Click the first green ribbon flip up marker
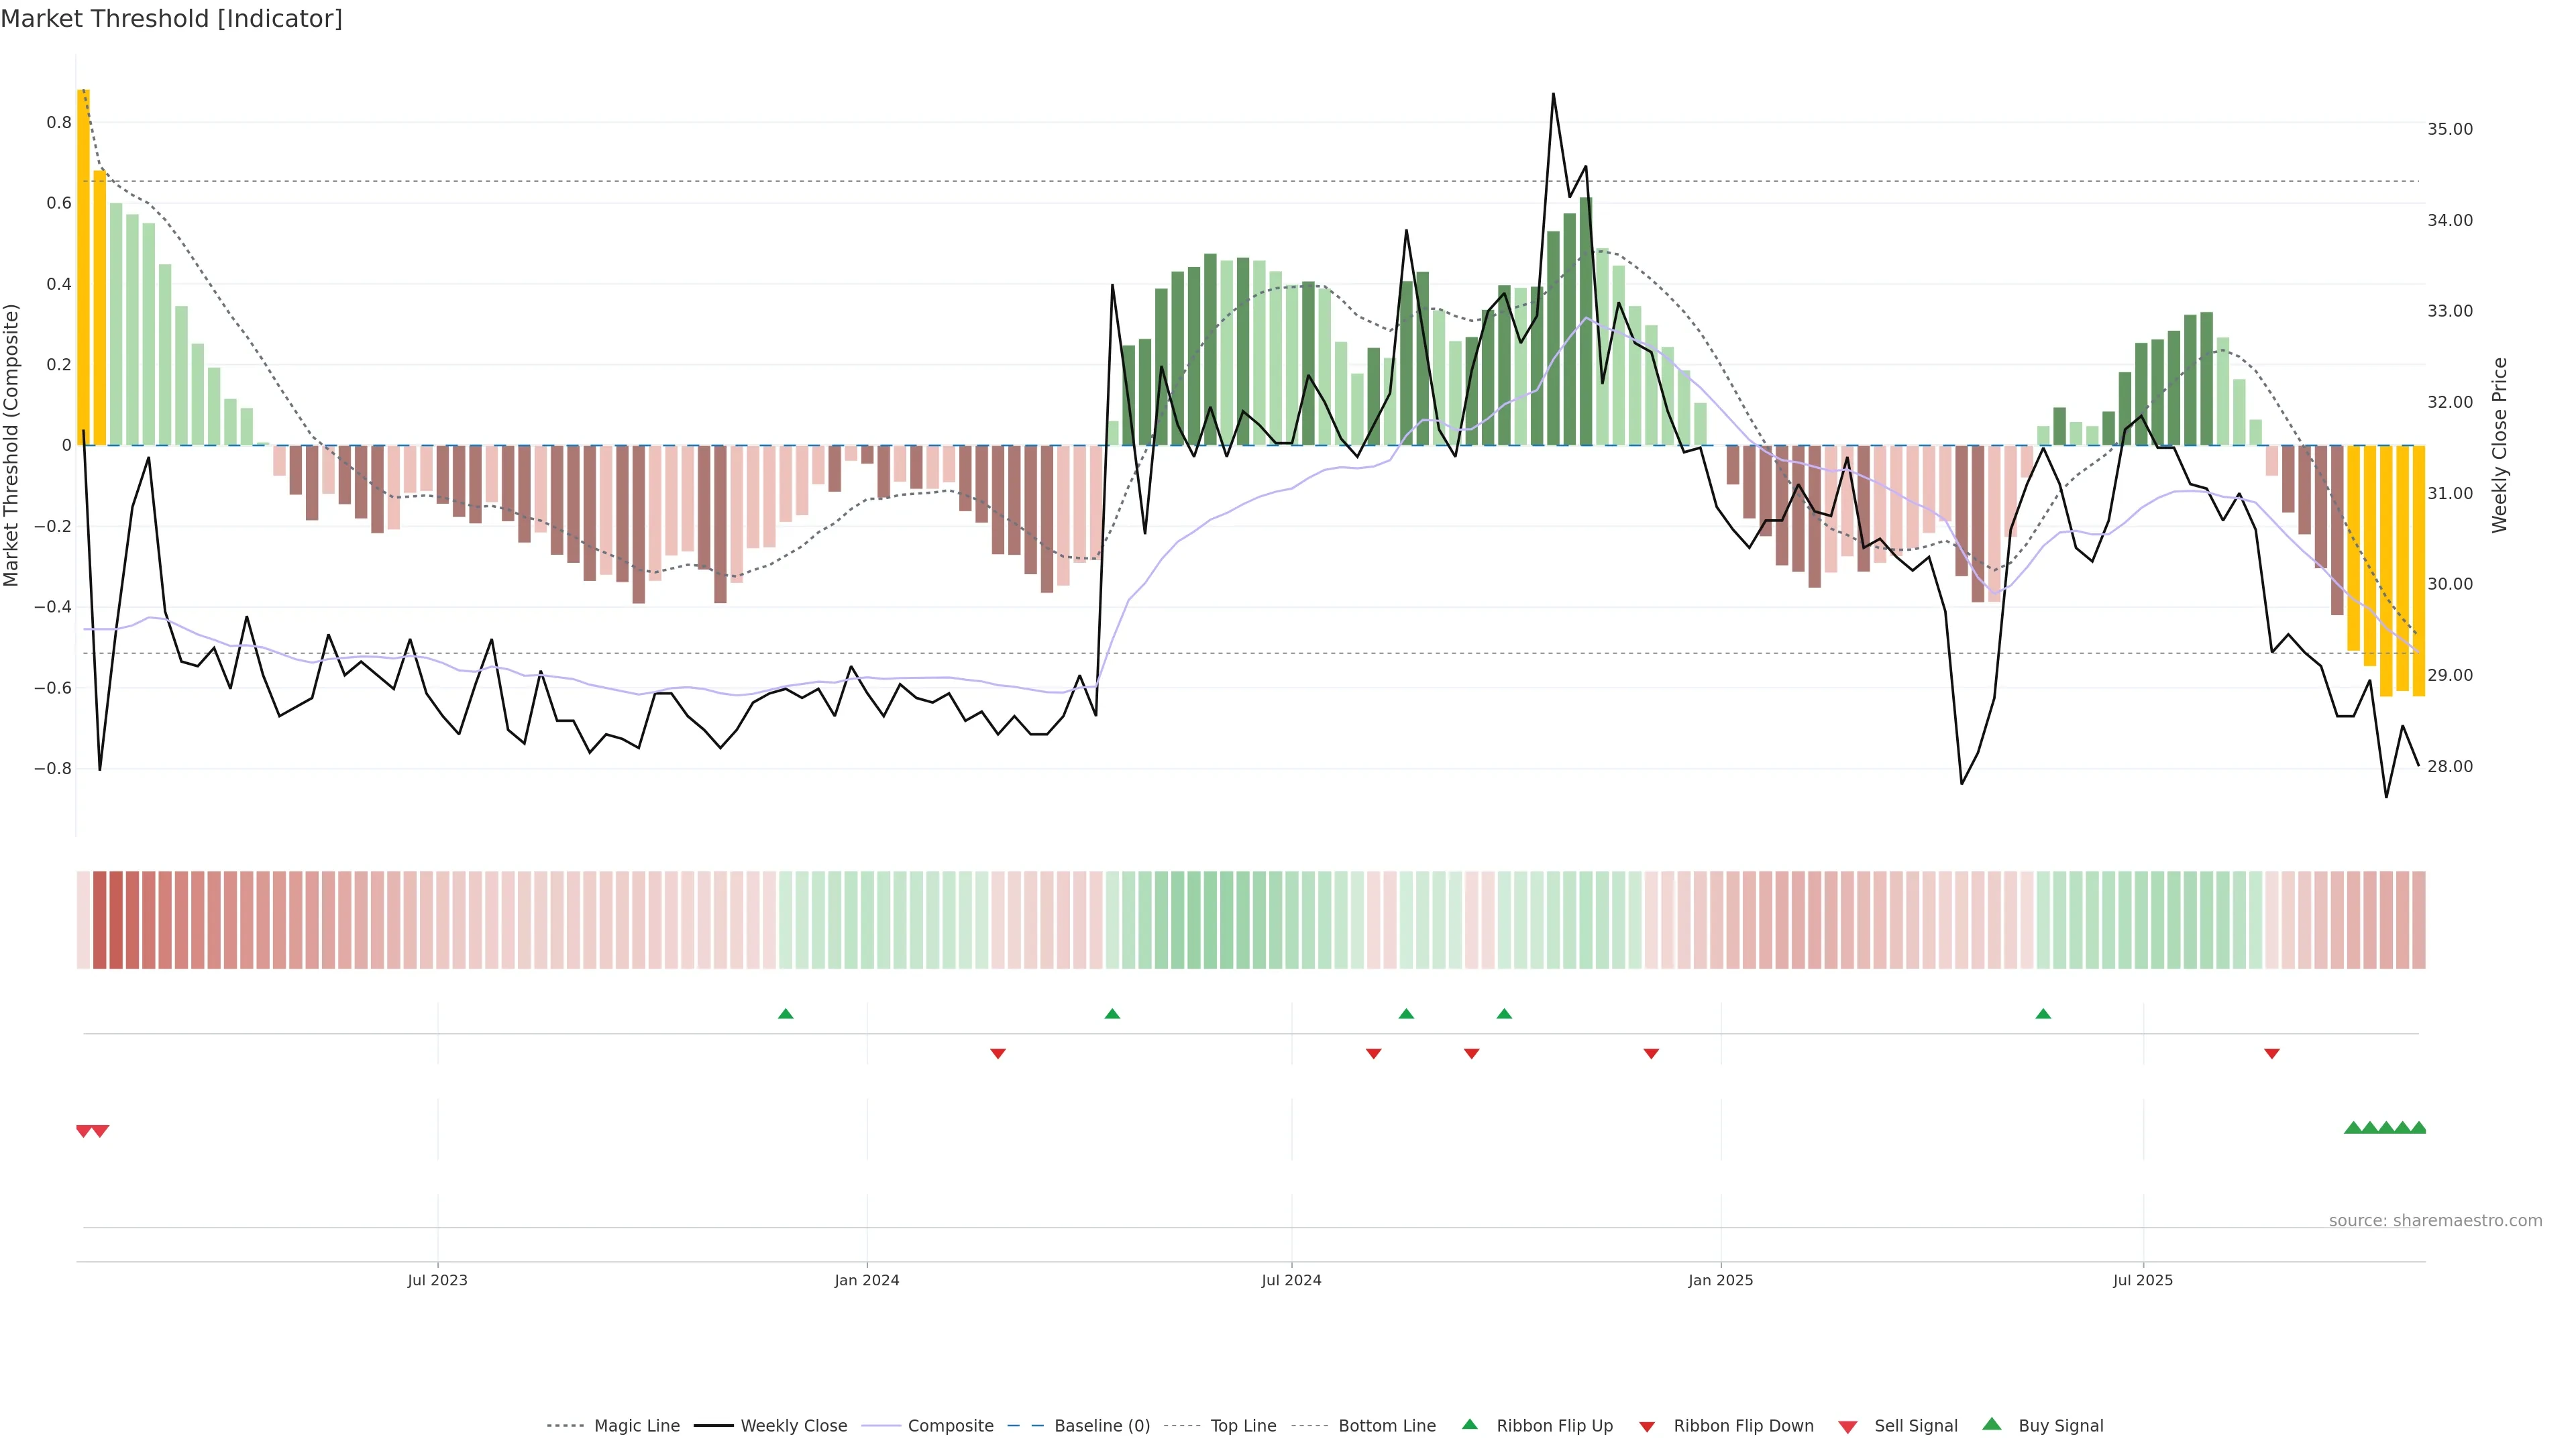2576x1449 pixels. pos(785,1014)
